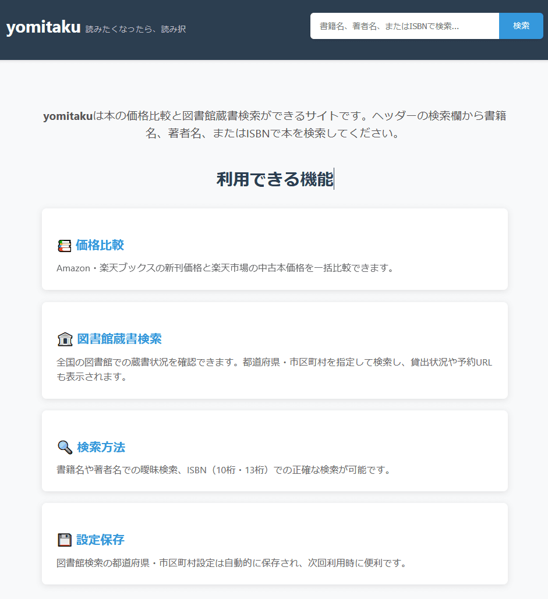
Task: Click the intro paragraph line ending 本を検索してください
Action: (274, 133)
